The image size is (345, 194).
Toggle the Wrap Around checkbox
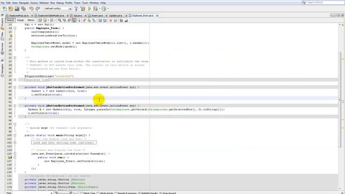click(x=160, y=193)
